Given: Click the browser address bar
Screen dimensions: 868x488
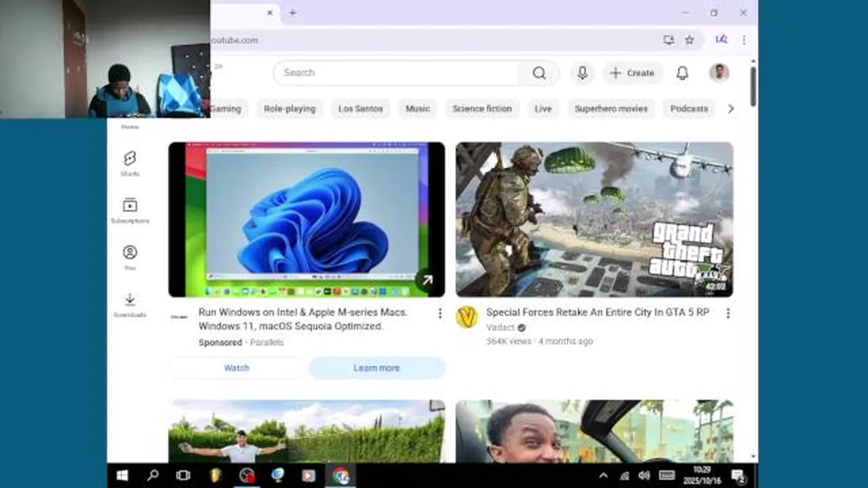Looking at the screenshot, I should click(x=434, y=40).
